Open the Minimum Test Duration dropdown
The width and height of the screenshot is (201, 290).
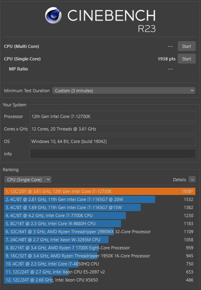click(x=124, y=91)
